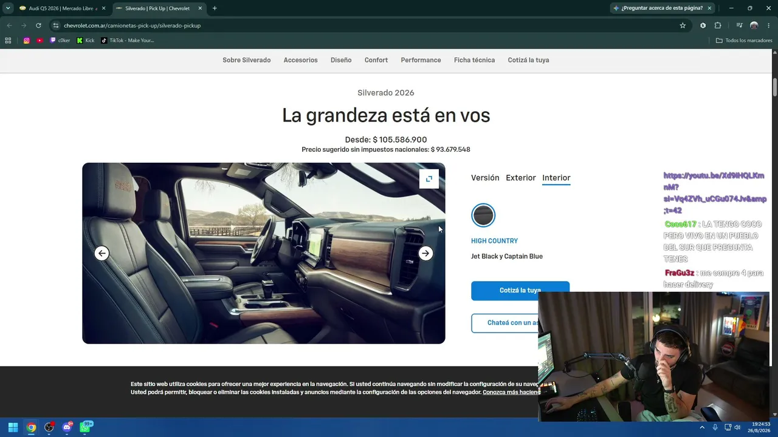Open the network tray icon
778x437 pixels.
[728, 427]
